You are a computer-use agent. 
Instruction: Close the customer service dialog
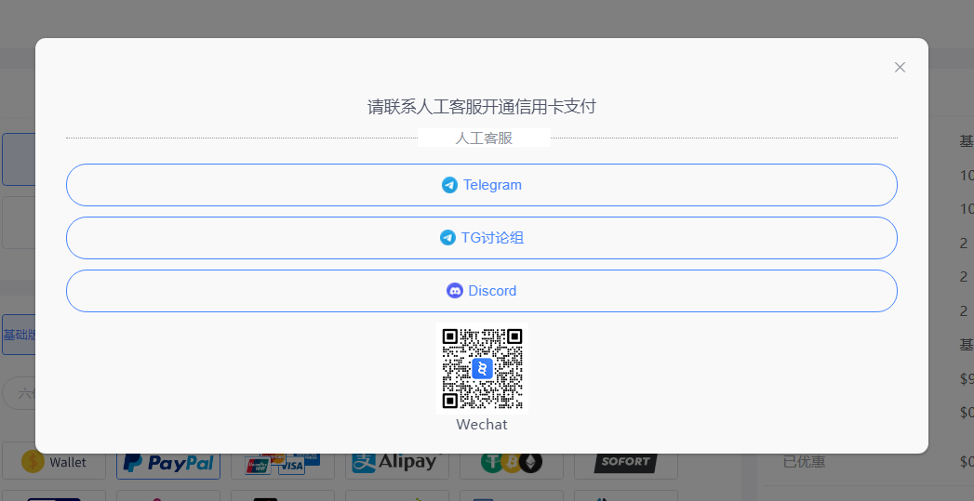point(900,67)
